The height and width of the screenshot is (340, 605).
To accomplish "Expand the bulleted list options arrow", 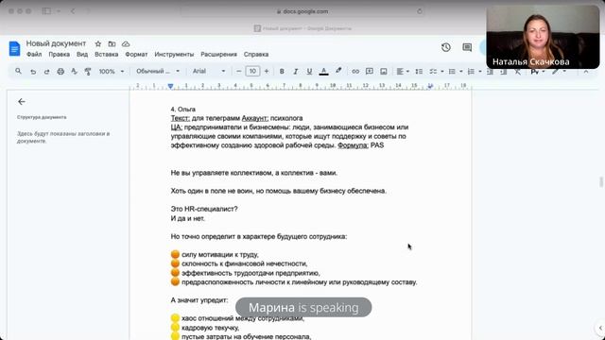I will point(461,72).
